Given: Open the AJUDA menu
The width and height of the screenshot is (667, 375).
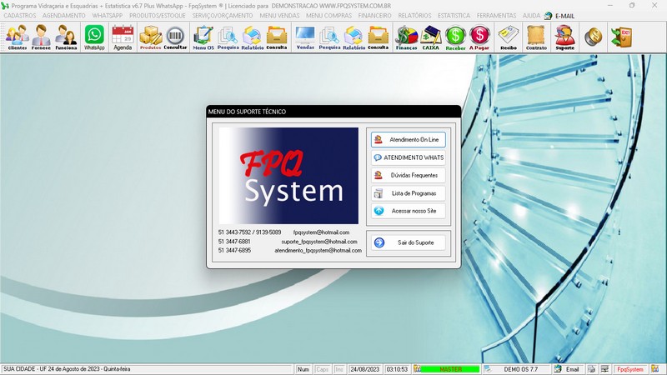Looking at the screenshot, I should pos(531,16).
